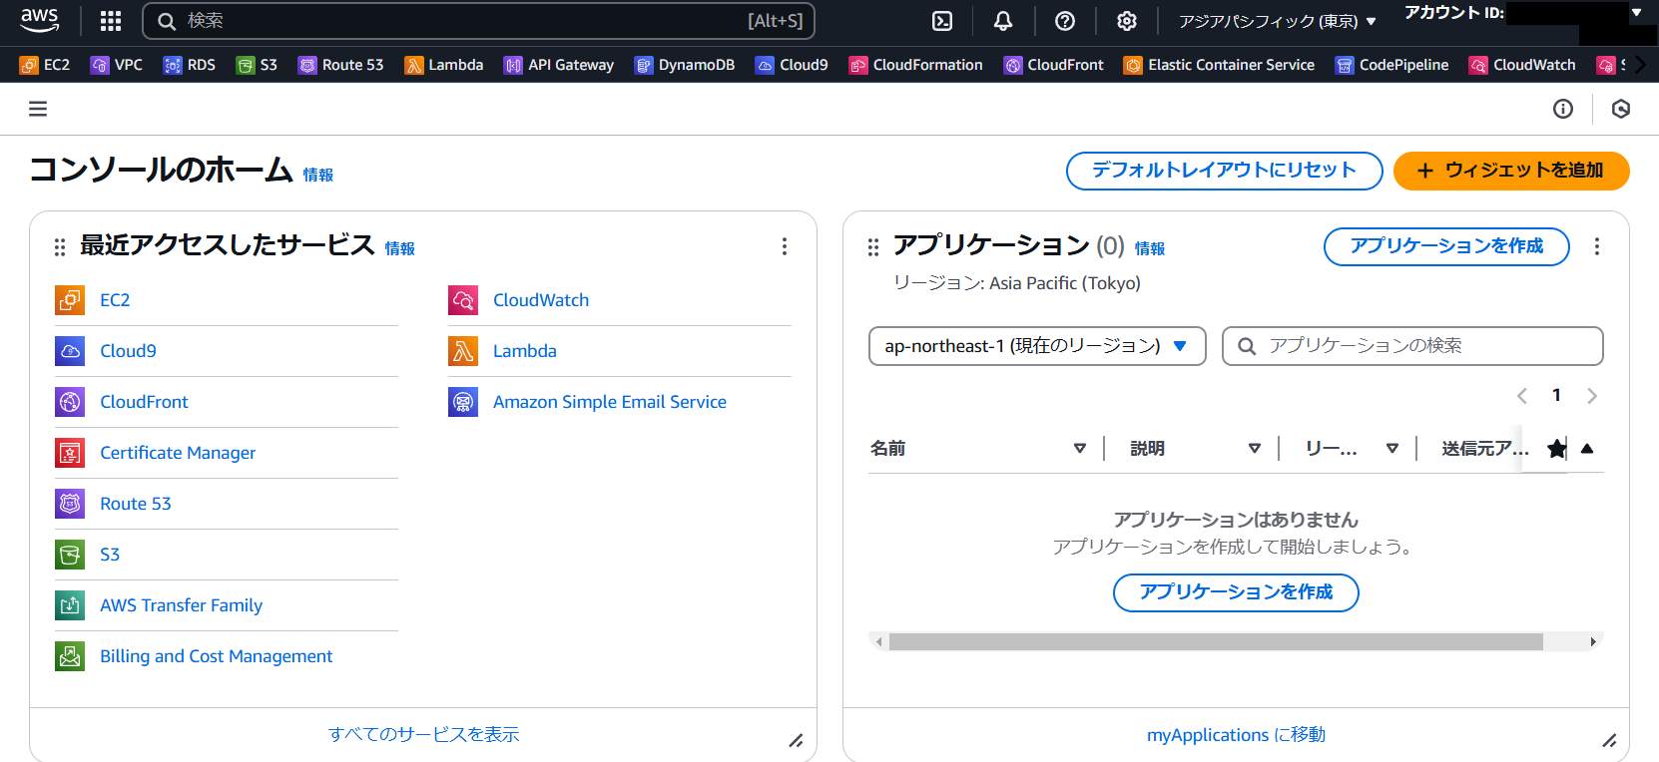Focus the top 検索 search field
This screenshot has width=1659, height=762.
[x=479, y=21]
